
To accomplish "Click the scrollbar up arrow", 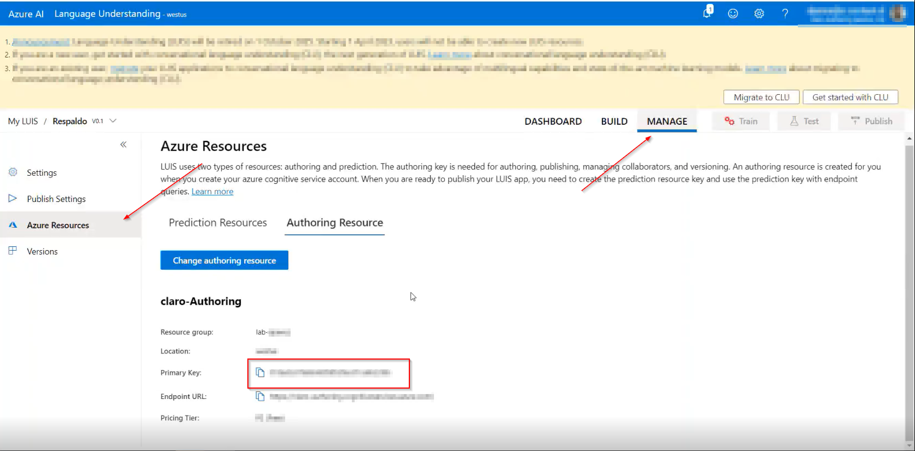I will click(910, 138).
